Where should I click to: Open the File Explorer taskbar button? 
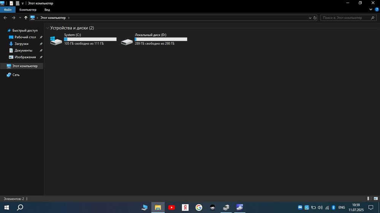(158, 207)
